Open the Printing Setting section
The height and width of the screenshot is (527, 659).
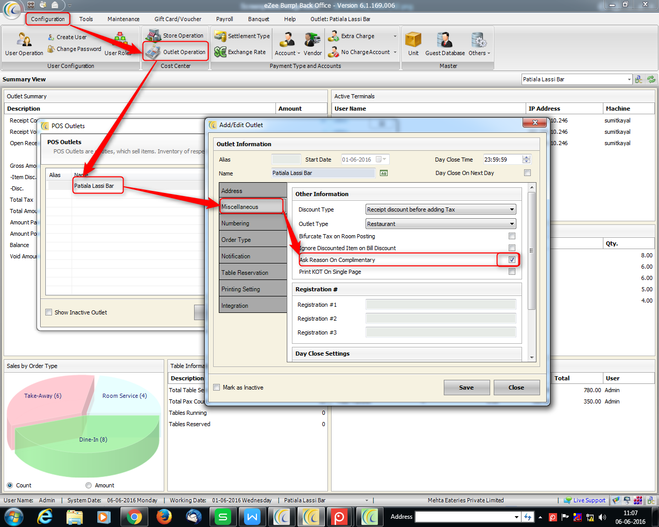[x=253, y=289]
